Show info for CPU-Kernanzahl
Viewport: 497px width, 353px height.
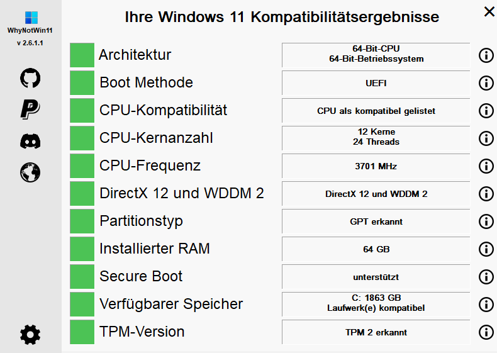486,138
